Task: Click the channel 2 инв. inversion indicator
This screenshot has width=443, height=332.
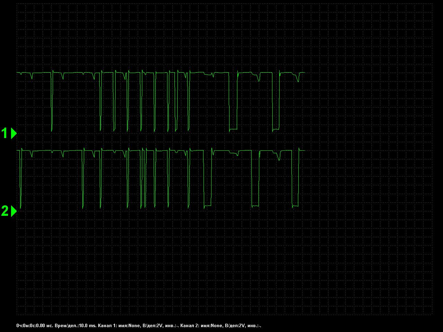Action: coord(254,325)
